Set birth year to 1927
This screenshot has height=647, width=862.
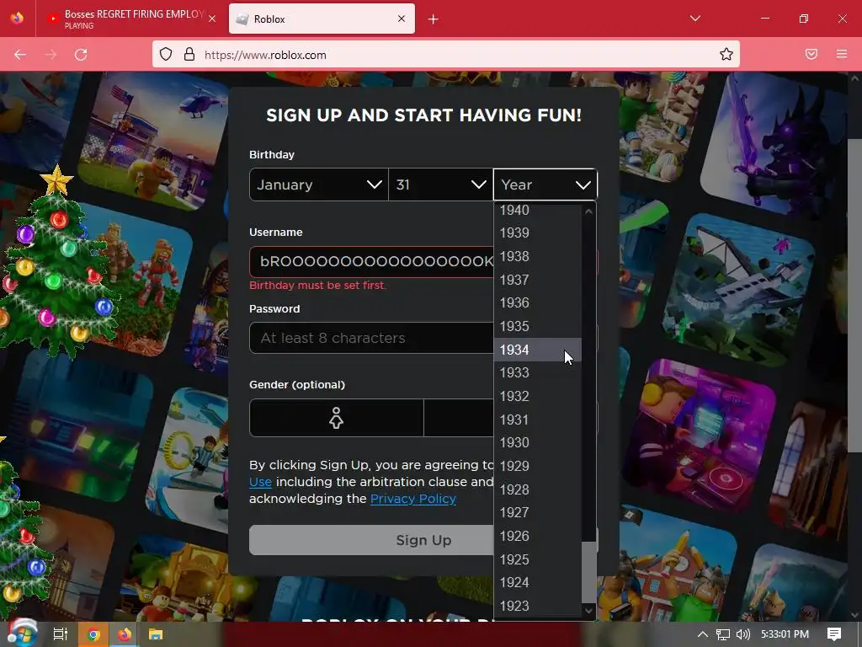click(x=538, y=513)
